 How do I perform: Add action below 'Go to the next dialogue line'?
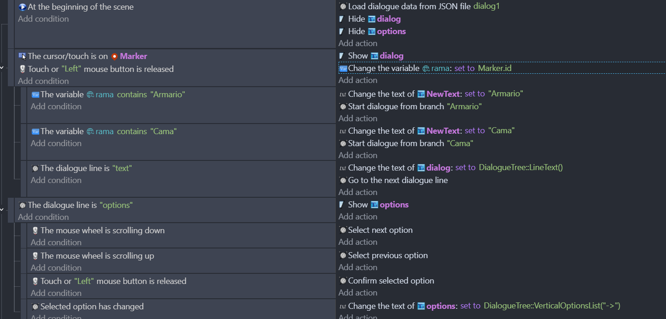coord(358,192)
